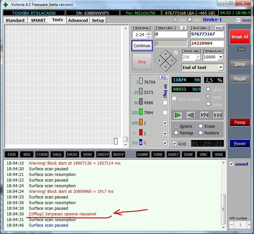Screen dimensions: 254x234
Task: Switch to the SMART tab
Action: click(38, 20)
